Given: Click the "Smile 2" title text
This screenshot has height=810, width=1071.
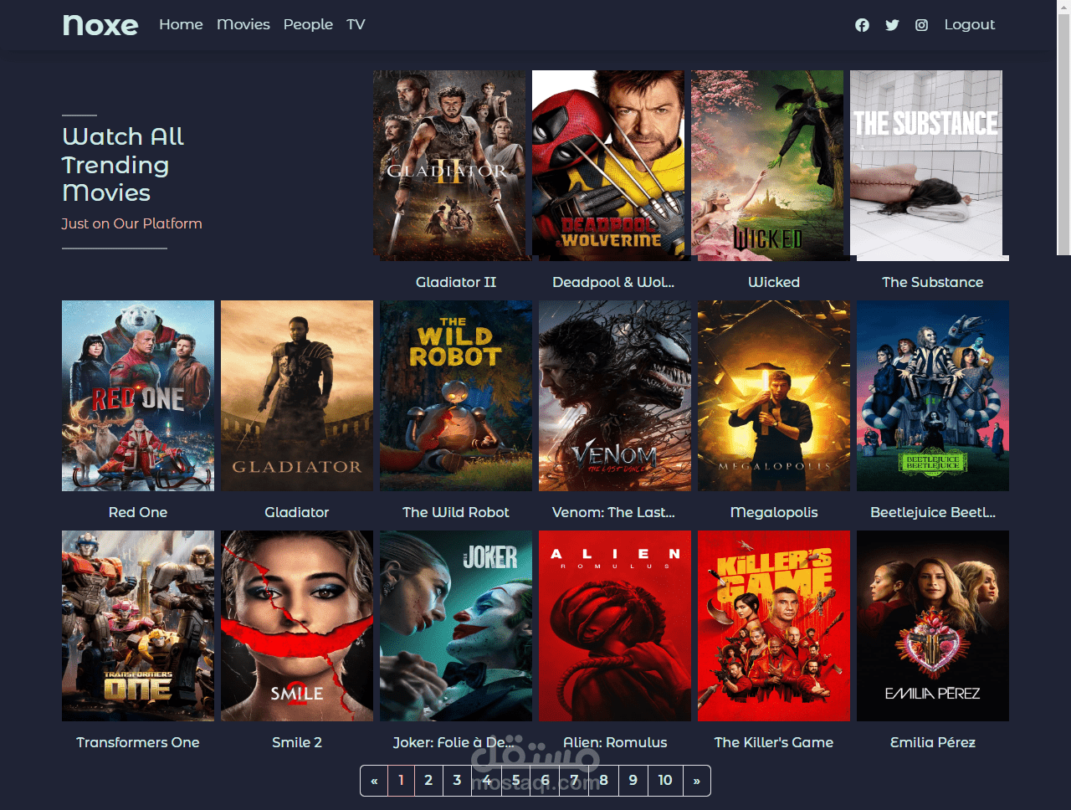Looking at the screenshot, I should click(297, 742).
